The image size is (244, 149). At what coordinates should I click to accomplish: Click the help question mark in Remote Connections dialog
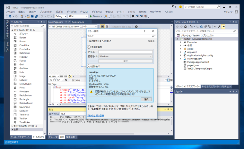144,31
